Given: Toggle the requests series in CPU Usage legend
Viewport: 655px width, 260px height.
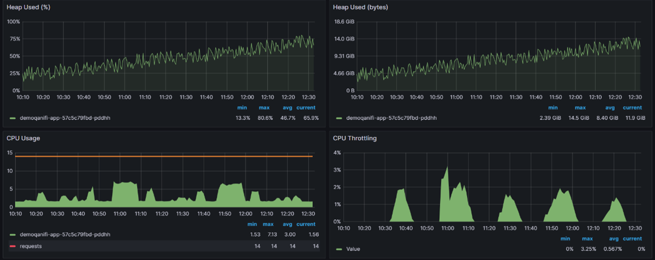Looking at the screenshot, I should point(31,246).
